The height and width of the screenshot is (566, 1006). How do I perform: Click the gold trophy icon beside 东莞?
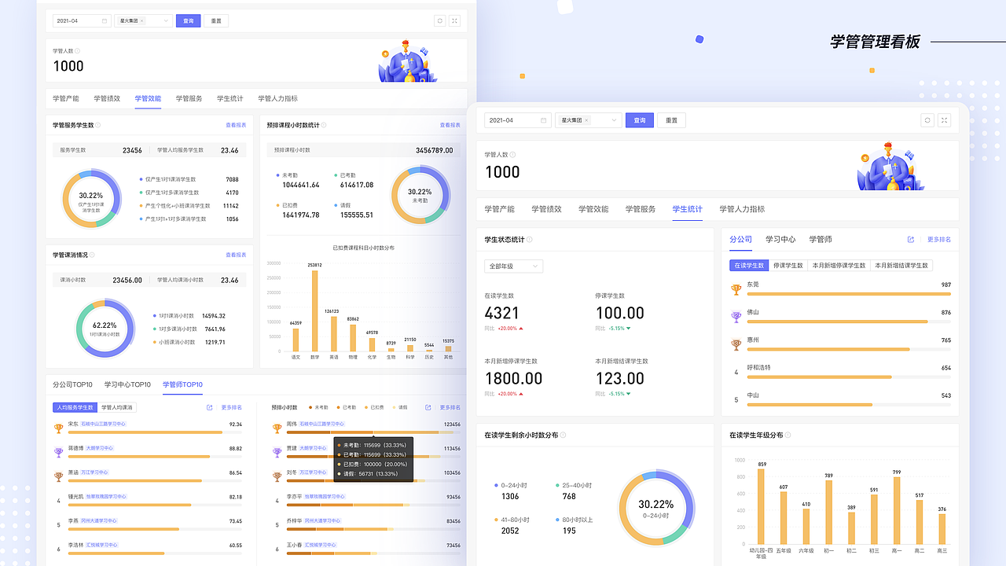point(736,289)
